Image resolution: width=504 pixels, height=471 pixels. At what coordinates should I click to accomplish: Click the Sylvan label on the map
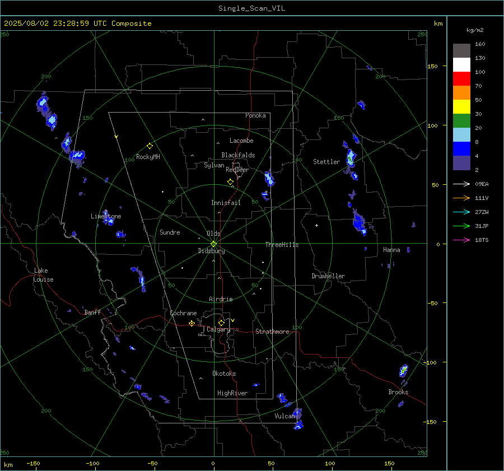click(x=214, y=166)
